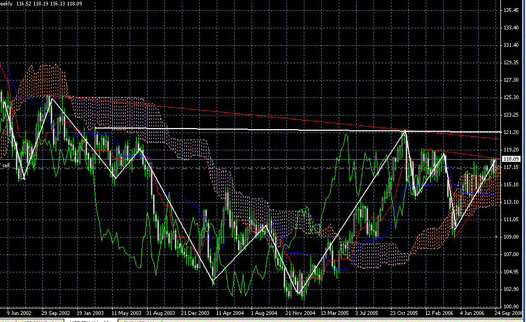Click the 13 Mar 2005 date label
This screenshot has height=322, width=526.
[x=335, y=313]
